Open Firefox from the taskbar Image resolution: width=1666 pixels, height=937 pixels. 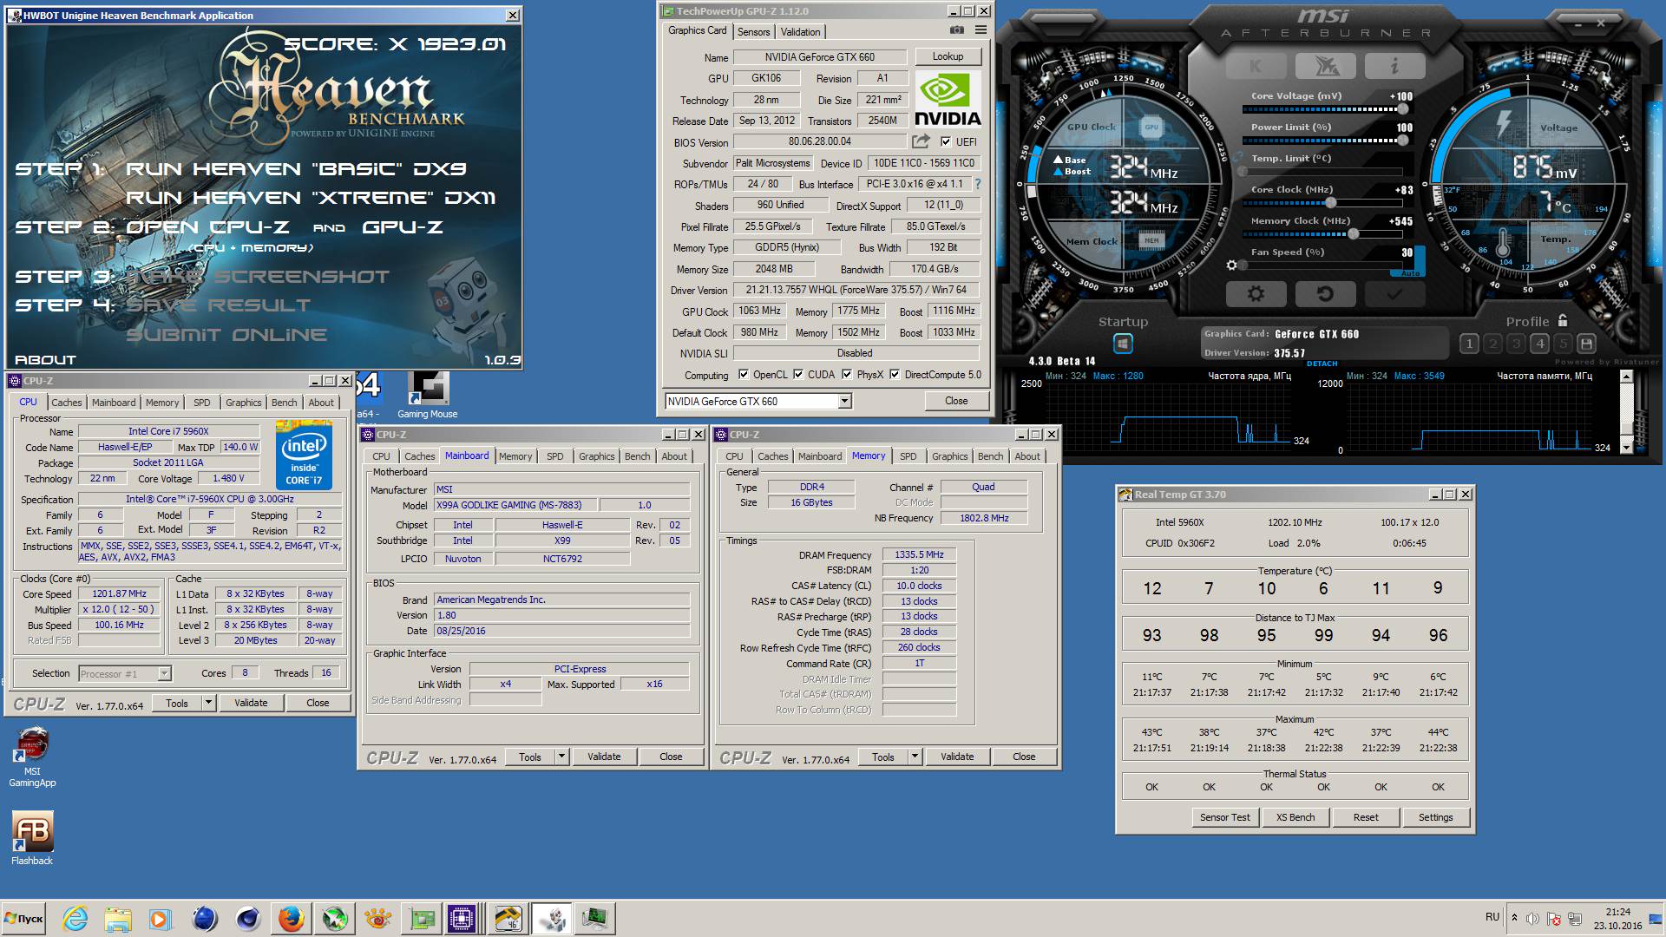[x=292, y=918]
